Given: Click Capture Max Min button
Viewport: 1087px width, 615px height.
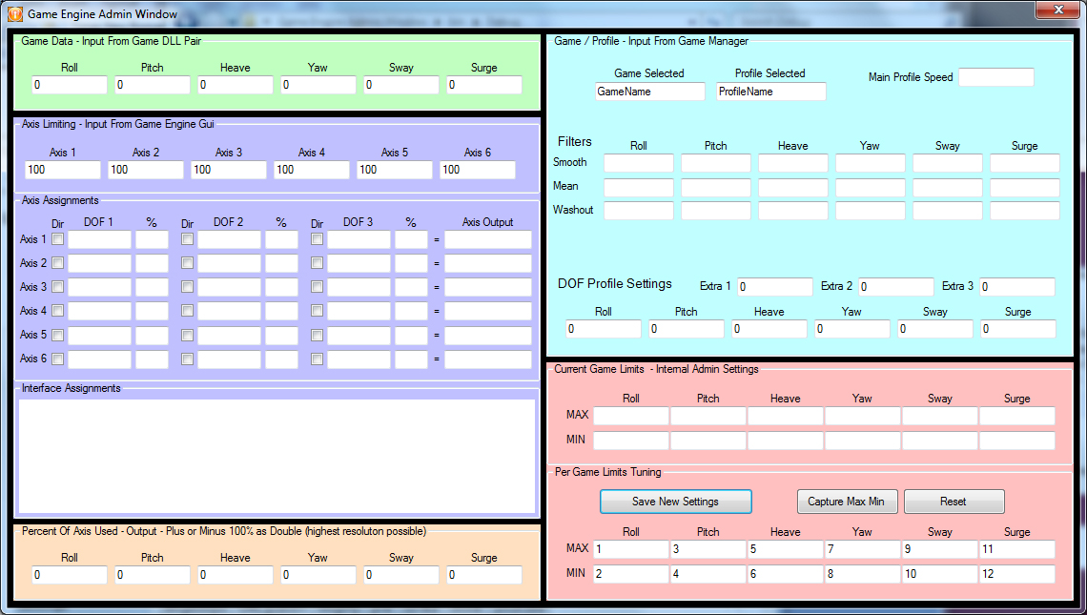Looking at the screenshot, I should tap(846, 502).
